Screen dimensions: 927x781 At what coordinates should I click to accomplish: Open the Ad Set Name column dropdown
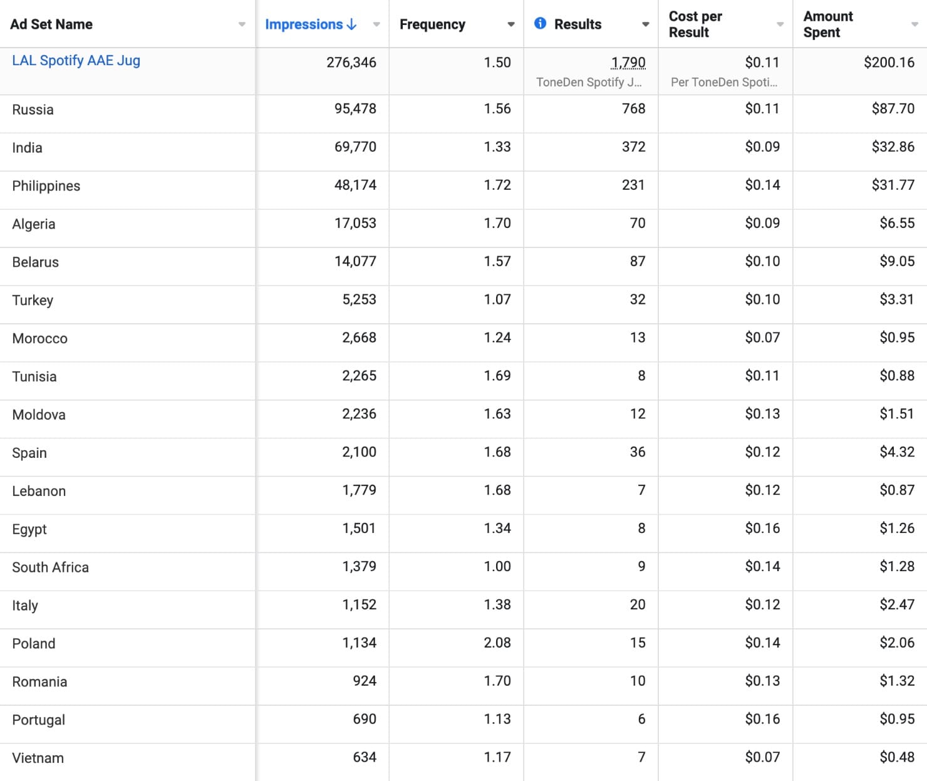pyautogui.click(x=242, y=24)
